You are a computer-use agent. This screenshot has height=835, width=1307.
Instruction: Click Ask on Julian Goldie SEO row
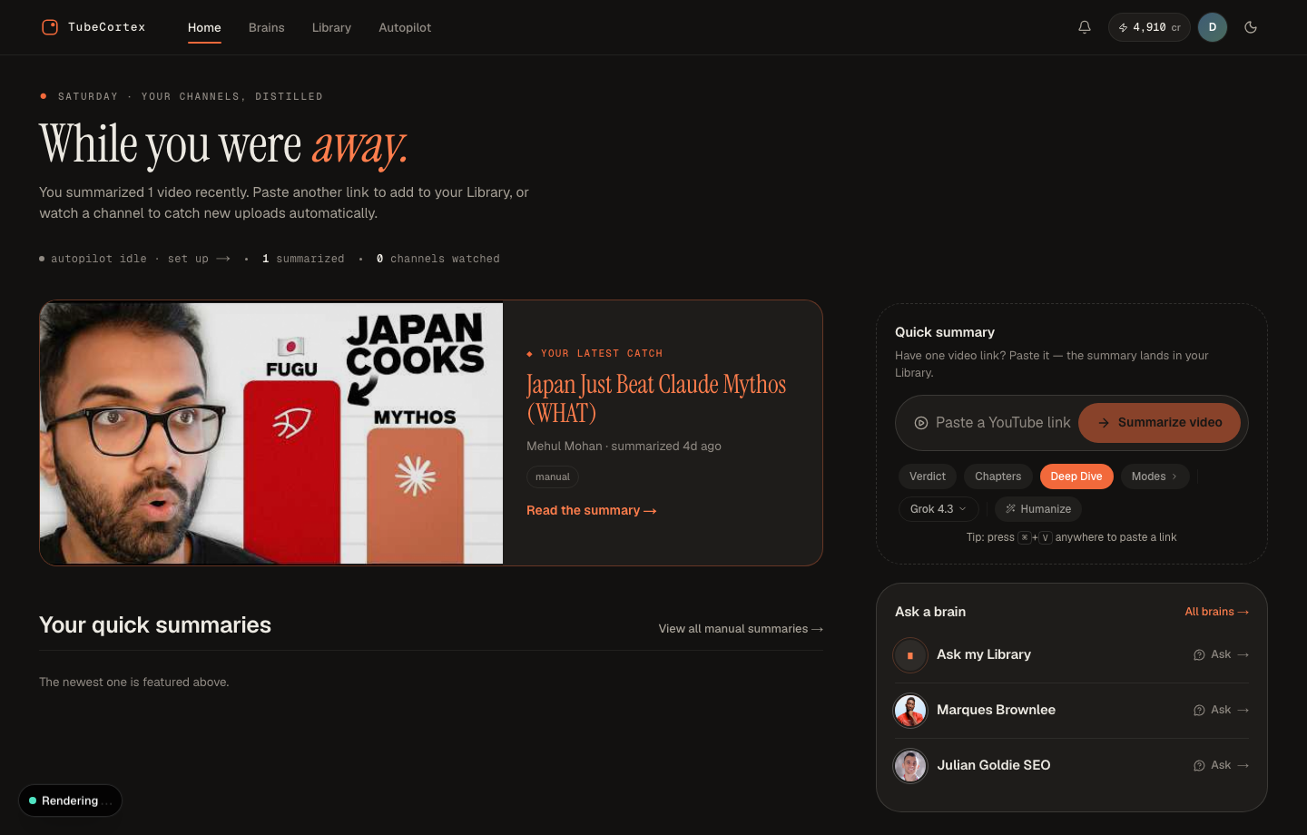pos(1221,765)
